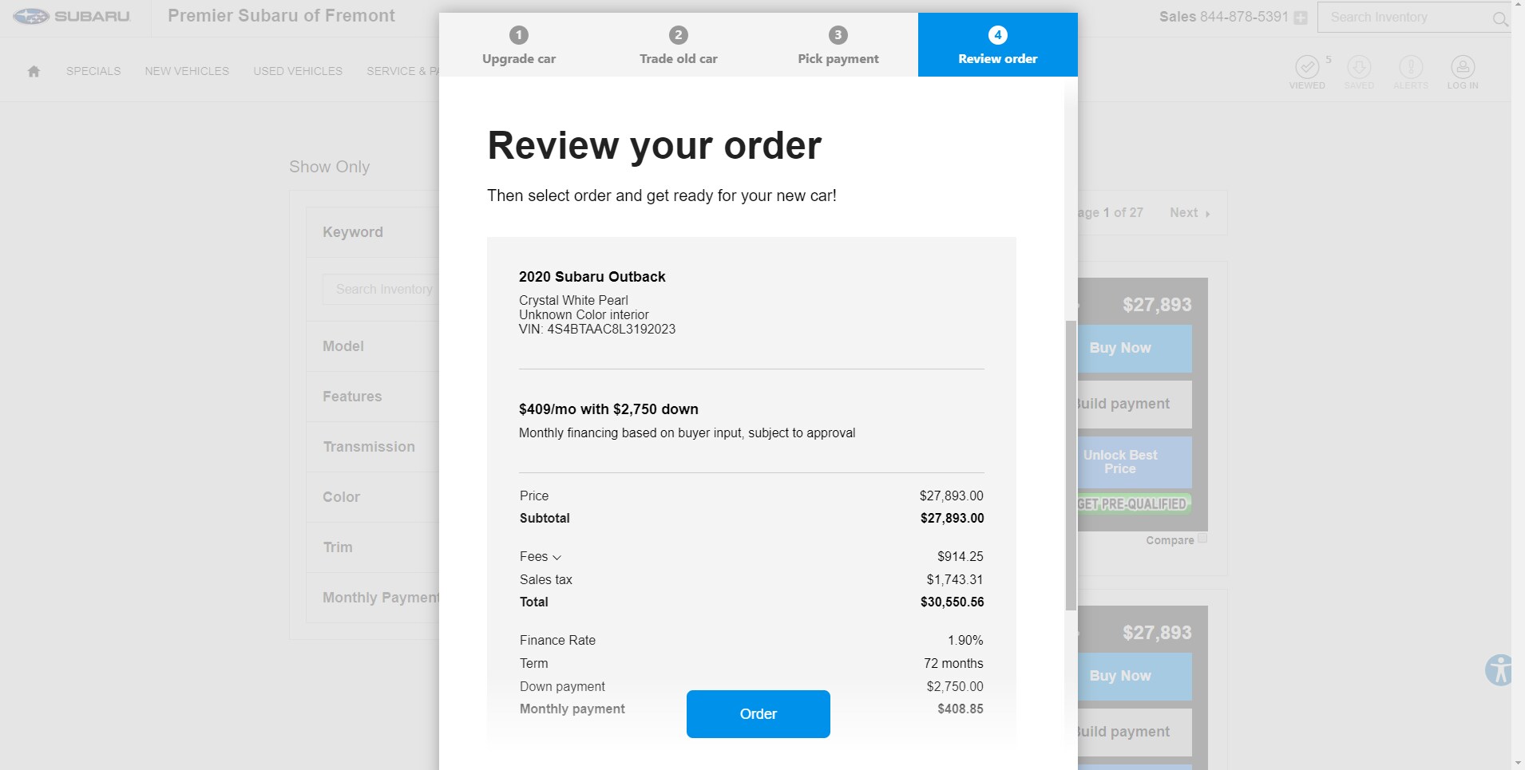Open the Used Vehicles menu

(298, 71)
